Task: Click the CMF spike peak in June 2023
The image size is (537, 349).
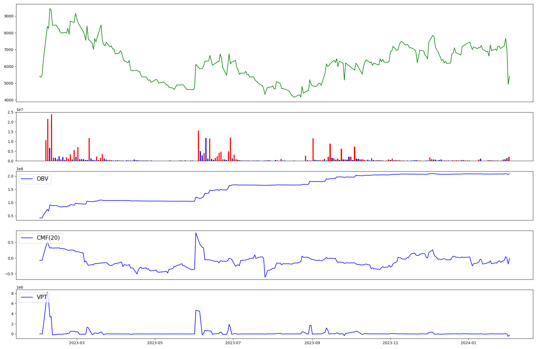Action: point(196,233)
